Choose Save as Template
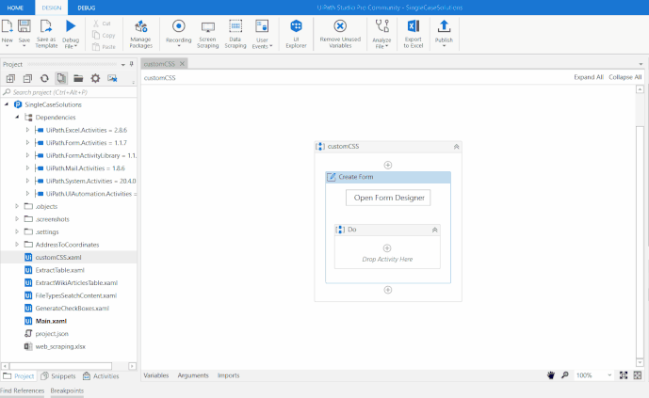The width and height of the screenshot is (649, 398). [x=46, y=33]
